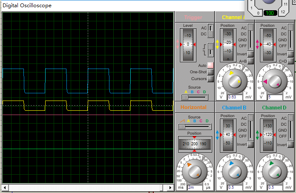Toggle Invert on Channel A
The image size is (296, 193).
(x=250, y=54)
